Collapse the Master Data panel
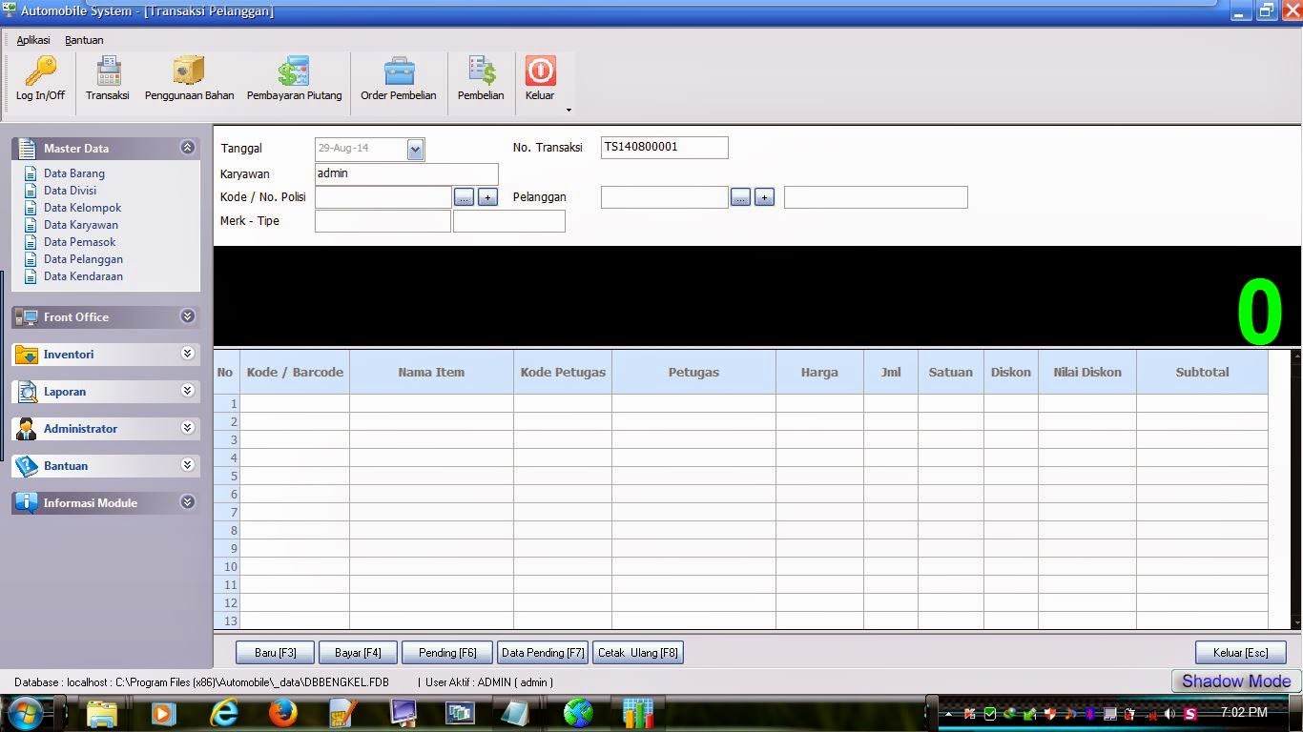The image size is (1303, 732). tap(188, 148)
